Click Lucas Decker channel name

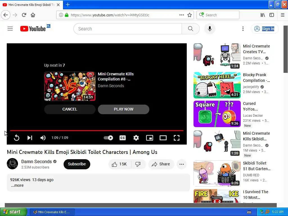(253, 115)
